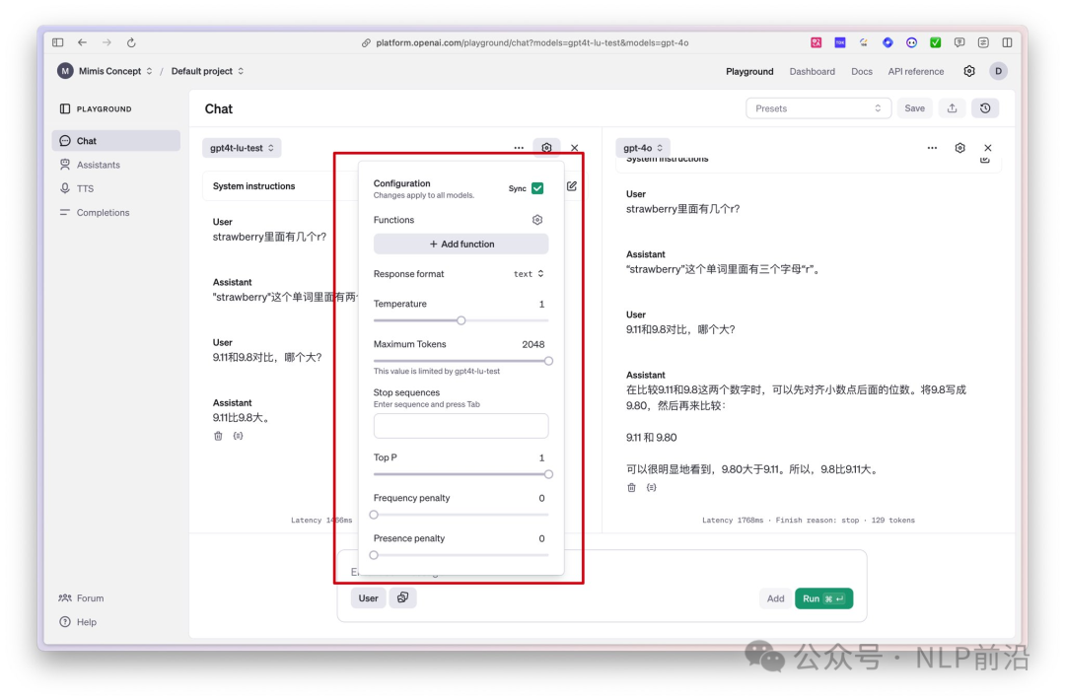Expand the gpt4t-lu-test model selector
The height and width of the screenshot is (700, 1065).
pos(242,148)
